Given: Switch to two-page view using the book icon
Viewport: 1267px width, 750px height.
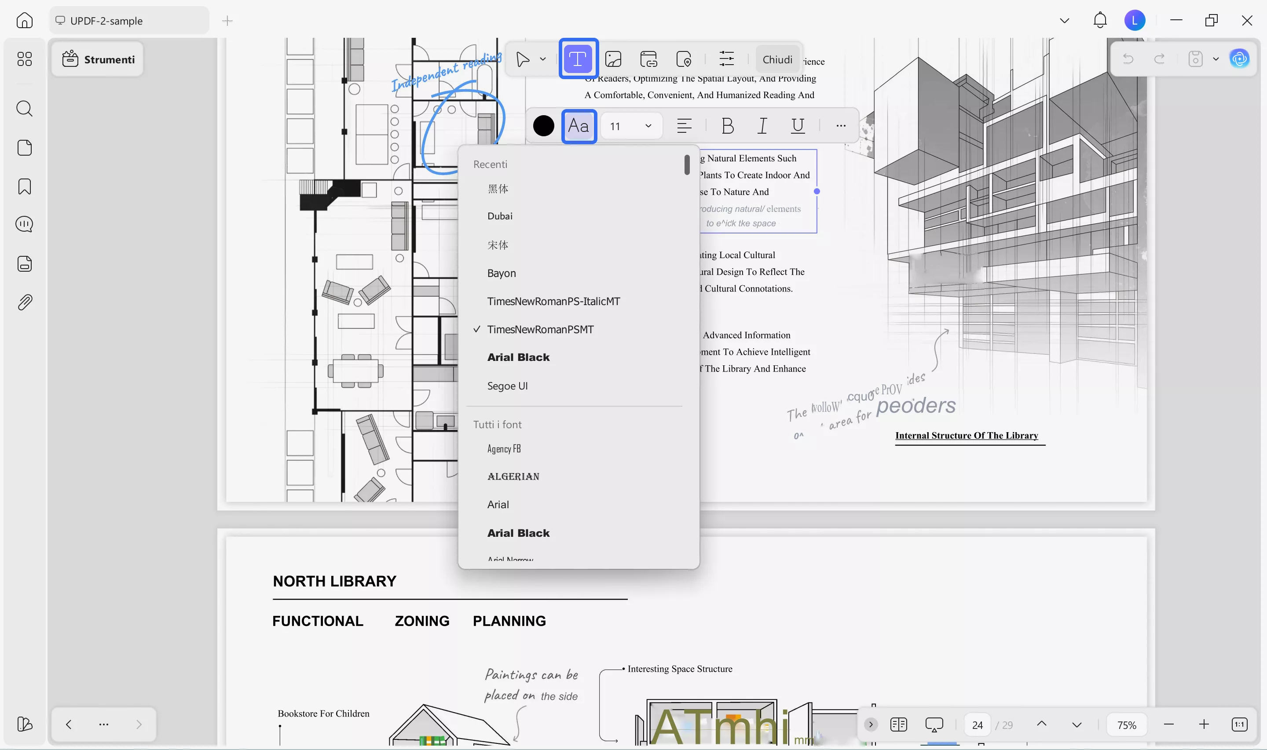Looking at the screenshot, I should [x=898, y=724].
